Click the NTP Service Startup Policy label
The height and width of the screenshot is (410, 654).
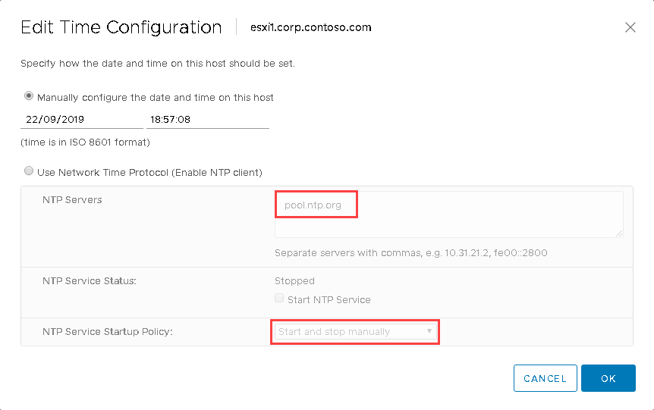coord(108,332)
